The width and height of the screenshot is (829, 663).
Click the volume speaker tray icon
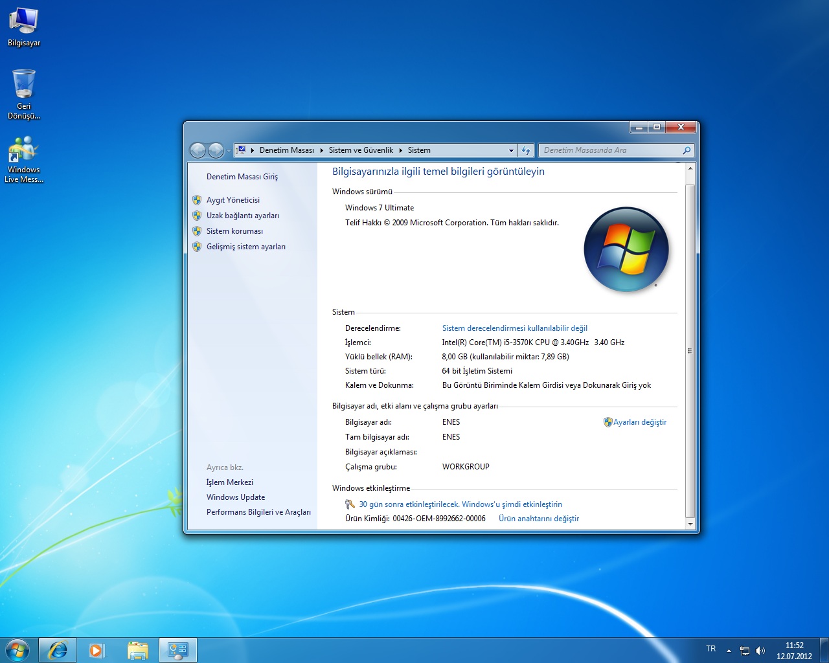coord(760,651)
